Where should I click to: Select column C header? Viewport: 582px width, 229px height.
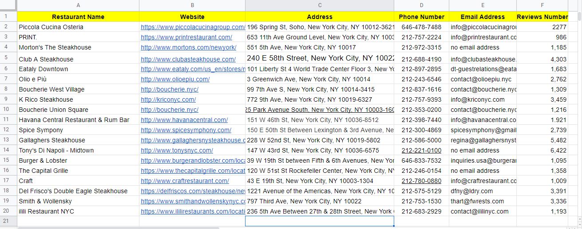tap(320, 5)
